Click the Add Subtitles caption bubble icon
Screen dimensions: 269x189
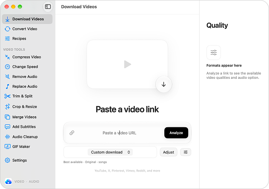pyautogui.click(x=7, y=127)
